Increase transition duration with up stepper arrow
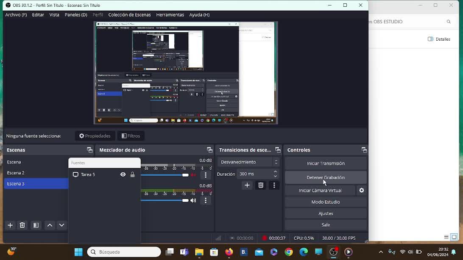Image resolution: width=463 pixels, height=260 pixels. (276, 171)
